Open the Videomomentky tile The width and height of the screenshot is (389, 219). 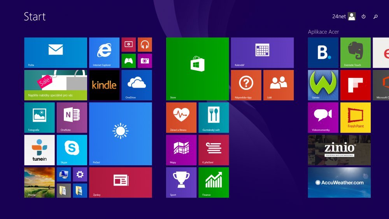coord(323,117)
